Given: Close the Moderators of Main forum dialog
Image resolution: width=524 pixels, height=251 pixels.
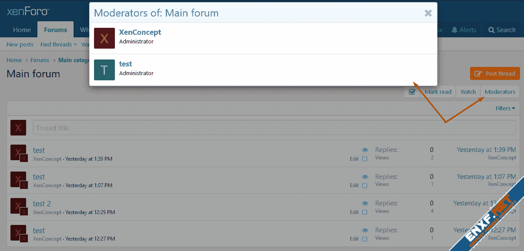Looking at the screenshot, I should 428,13.
